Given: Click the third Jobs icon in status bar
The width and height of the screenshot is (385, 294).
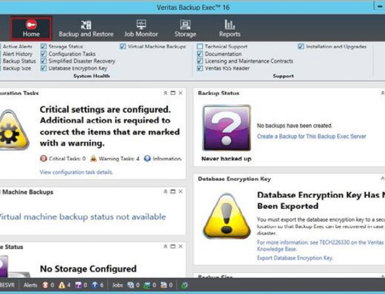Looking at the screenshot, I should [163, 285].
